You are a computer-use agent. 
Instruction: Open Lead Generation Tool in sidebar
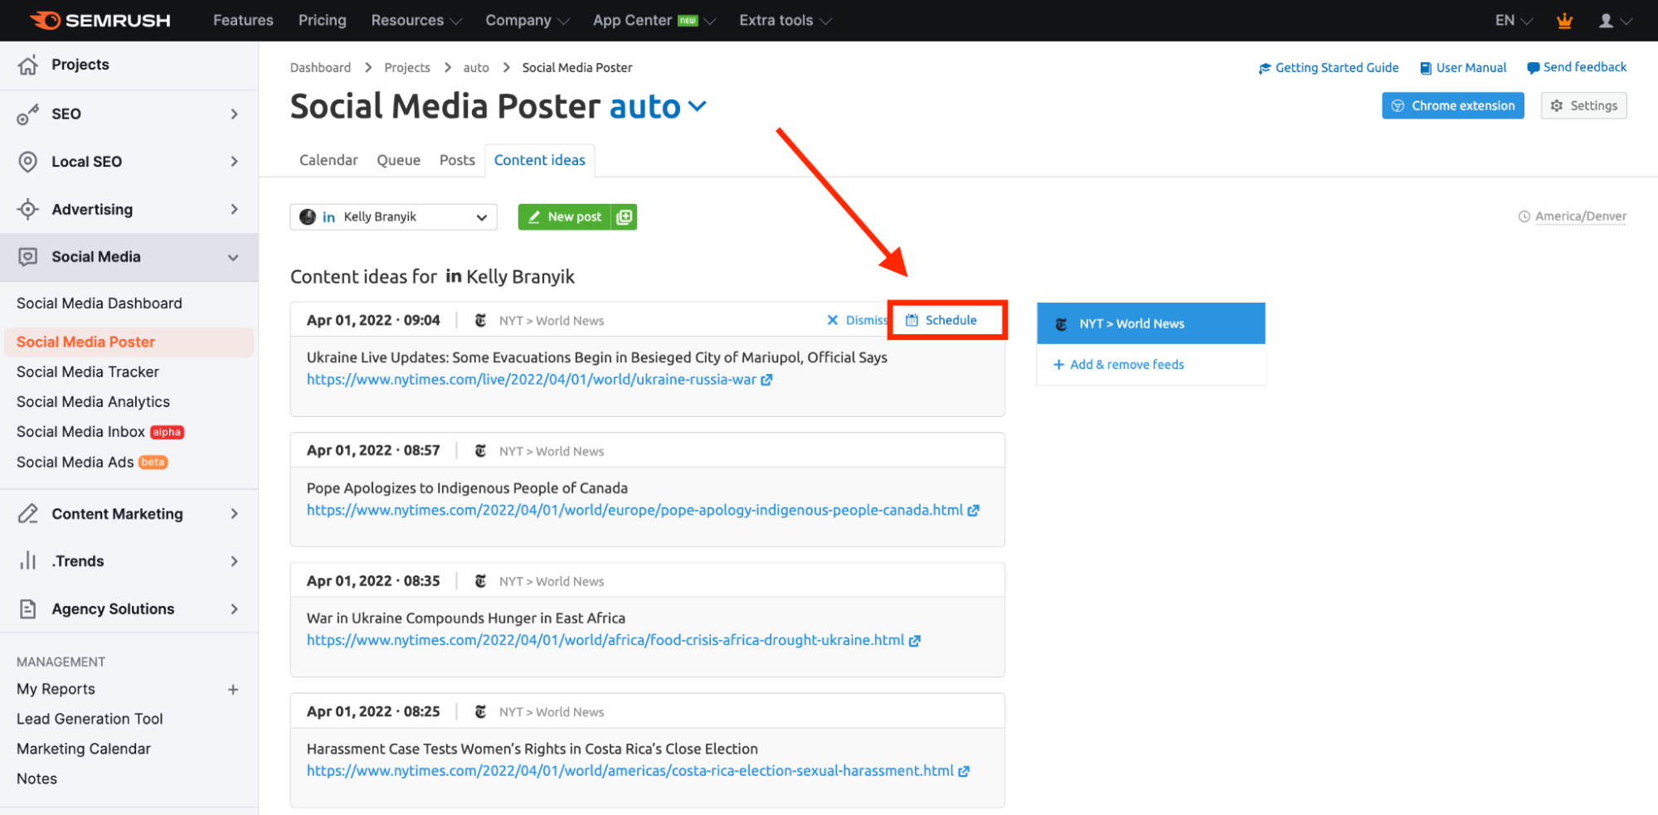coord(90,719)
